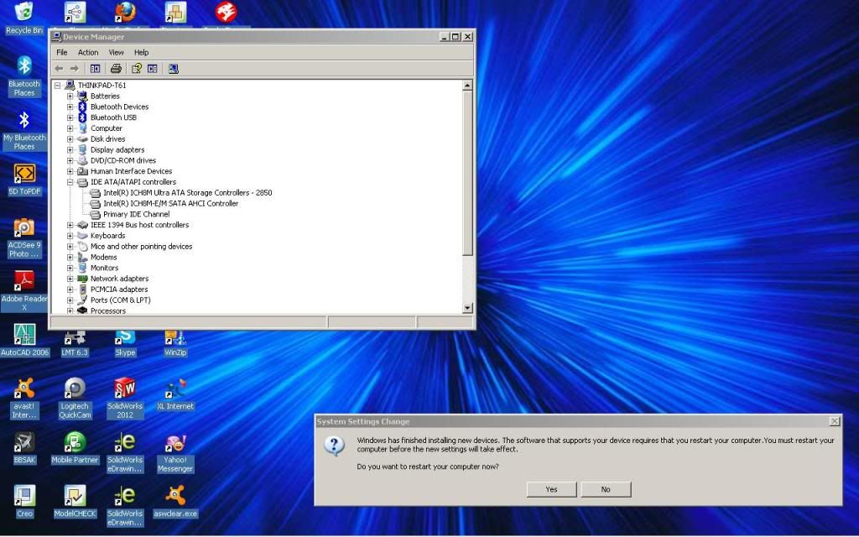Toggle the console tree using show/hide icon
Image resolution: width=859 pixels, height=537 pixels.
tap(95, 69)
